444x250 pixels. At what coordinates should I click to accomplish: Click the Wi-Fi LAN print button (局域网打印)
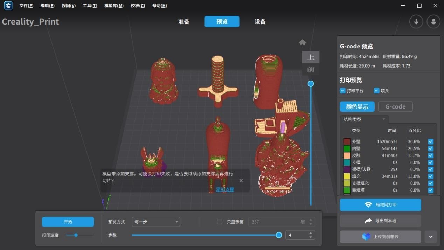pyautogui.click(x=380, y=205)
